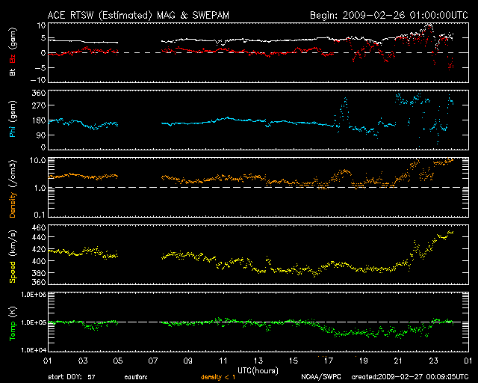478x383 pixels.
Task: Click the Begin: 2009-02-26 01:00:00UTC text
Action: tap(388, 15)
